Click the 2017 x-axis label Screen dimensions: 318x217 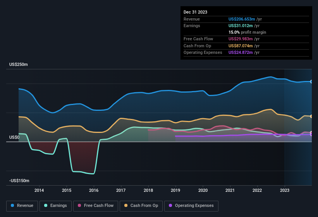tap(121, 190)
